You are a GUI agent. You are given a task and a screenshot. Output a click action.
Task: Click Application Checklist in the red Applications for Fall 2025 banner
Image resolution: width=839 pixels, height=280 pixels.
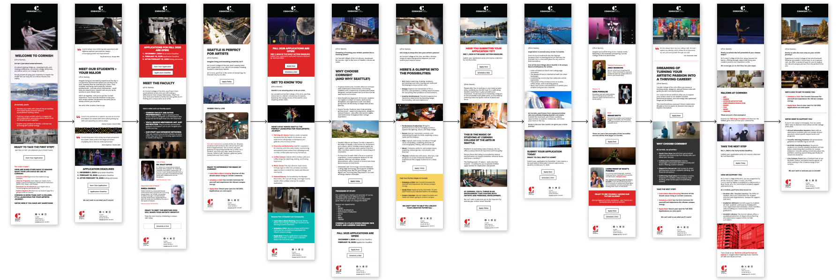[x=163, y=72]
